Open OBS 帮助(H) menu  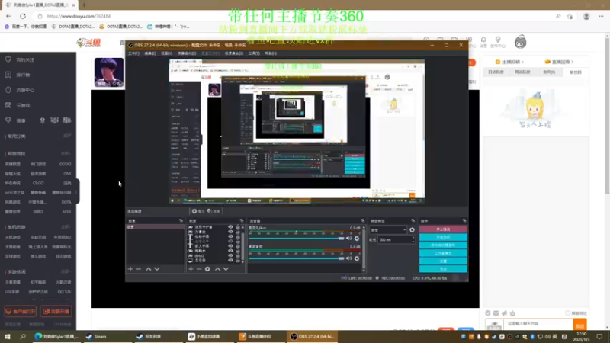point(271,53)
